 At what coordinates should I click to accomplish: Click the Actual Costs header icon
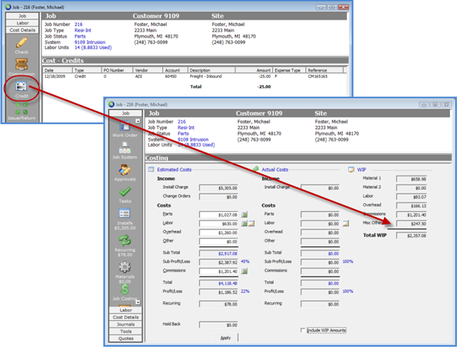[x=255, y=169]
